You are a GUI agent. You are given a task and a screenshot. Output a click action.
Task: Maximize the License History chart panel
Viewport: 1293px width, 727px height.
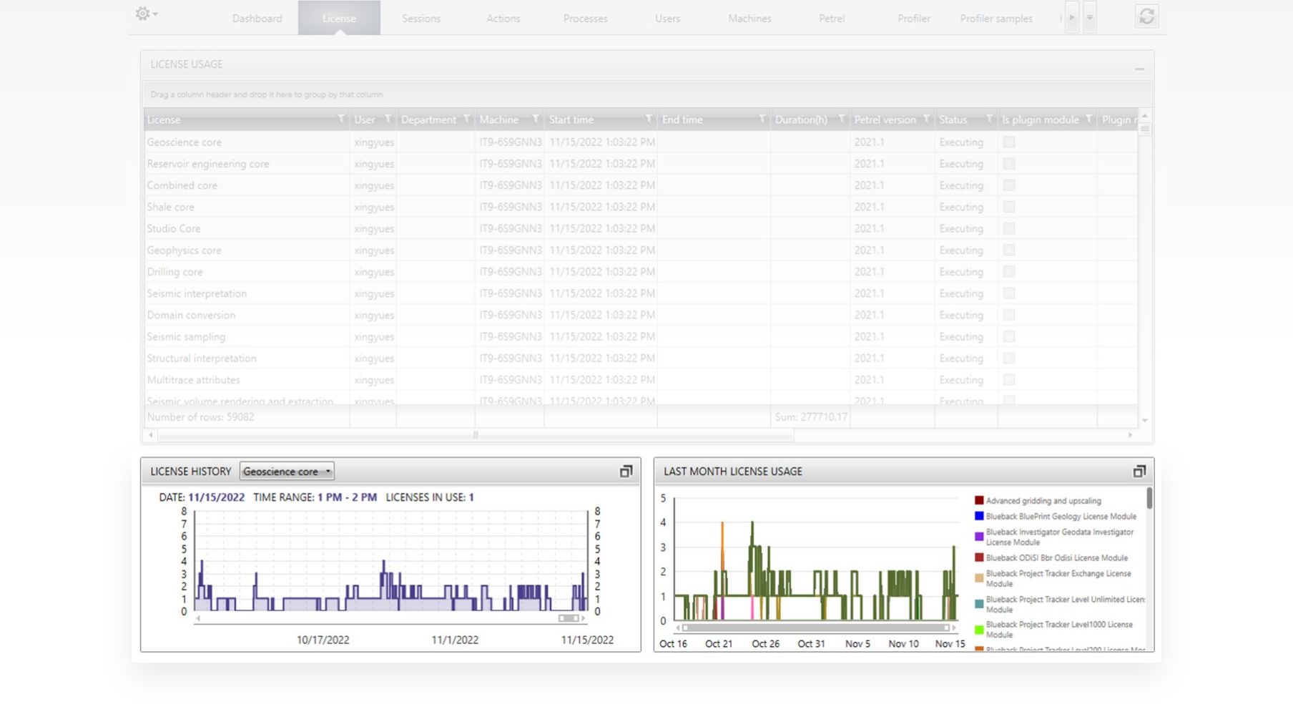626,471
